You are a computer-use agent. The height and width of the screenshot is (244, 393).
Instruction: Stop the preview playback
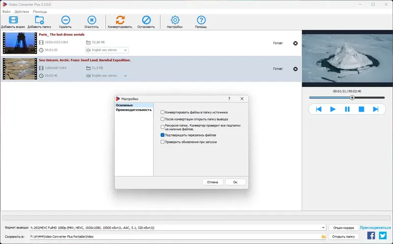[x=361, y=109]
